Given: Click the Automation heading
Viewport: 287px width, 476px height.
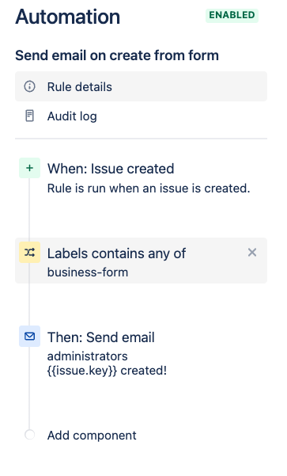Looking at the screenshot, I should point(67,17).
